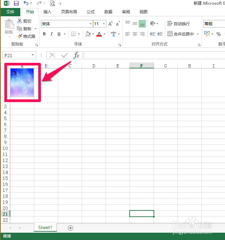Switch to the 视图 (View) tab
225x240 pixels.
(x=144, y=12)
